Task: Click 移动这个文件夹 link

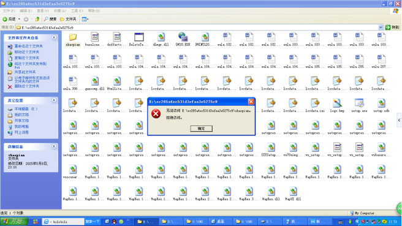Action: click(x=27, y=52)
